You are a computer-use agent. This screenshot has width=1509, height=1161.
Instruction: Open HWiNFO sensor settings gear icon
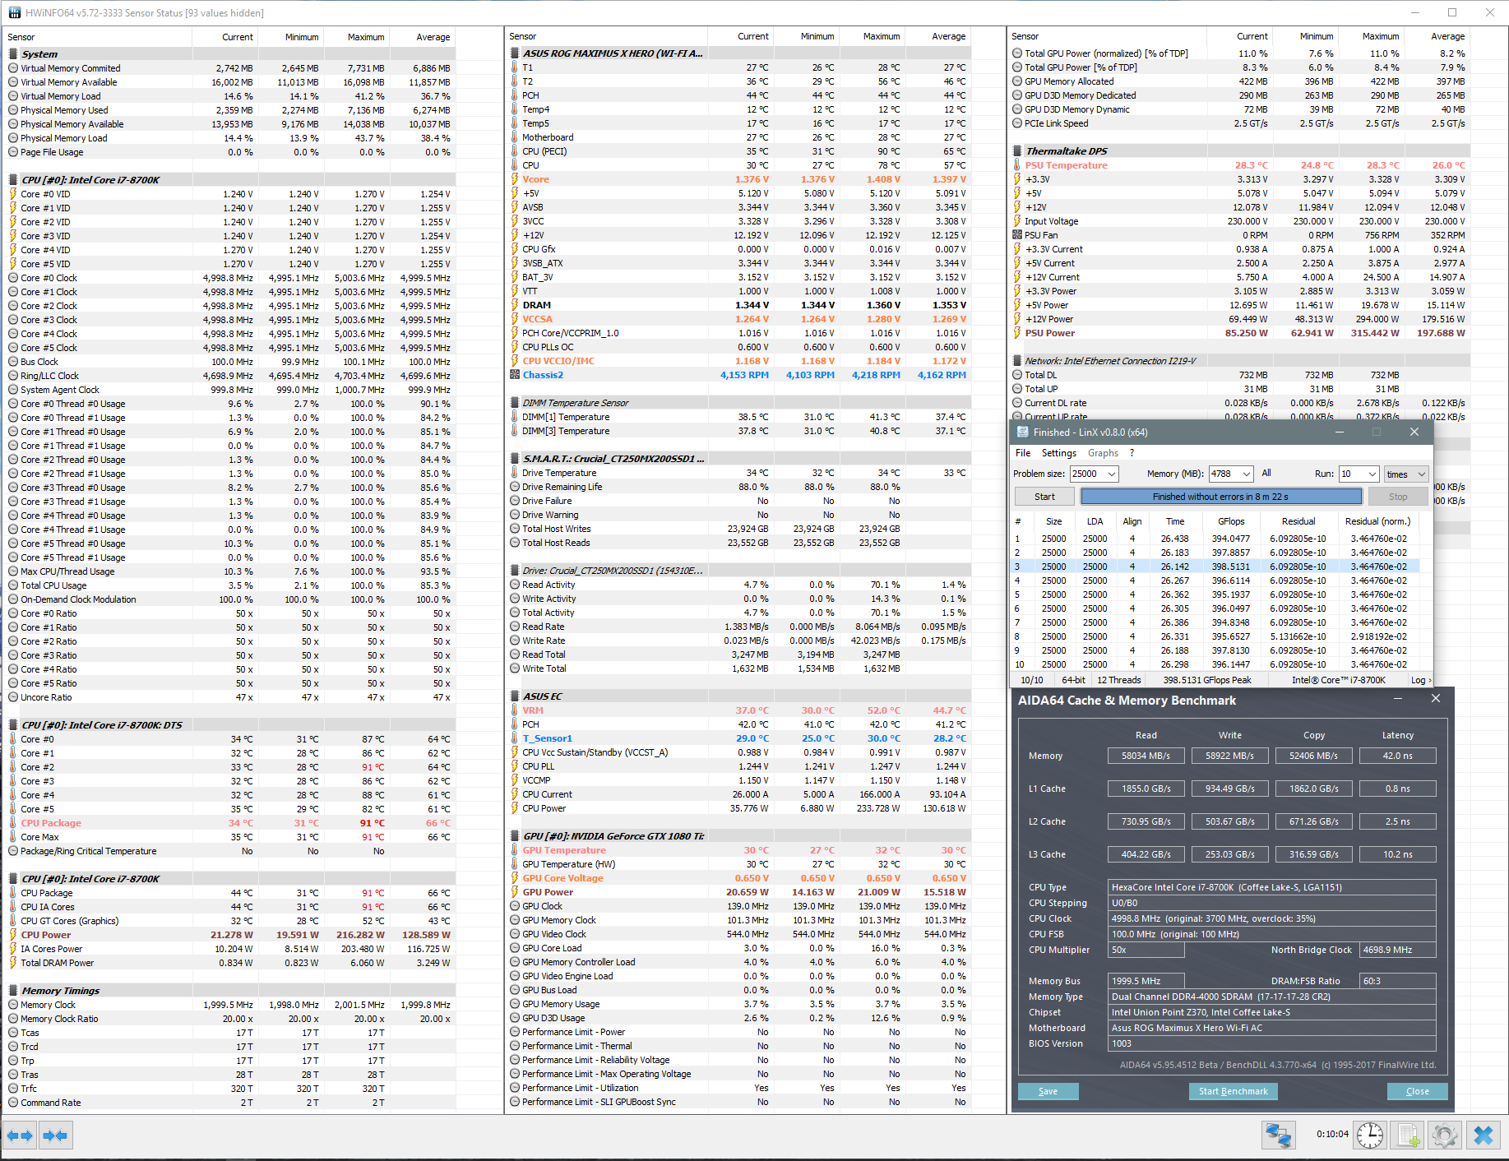pyautogui.click(x=1445, y=1136)
